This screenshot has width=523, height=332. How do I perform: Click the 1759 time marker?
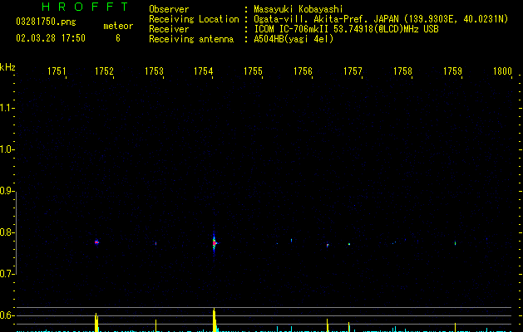[x=452, y=71]
